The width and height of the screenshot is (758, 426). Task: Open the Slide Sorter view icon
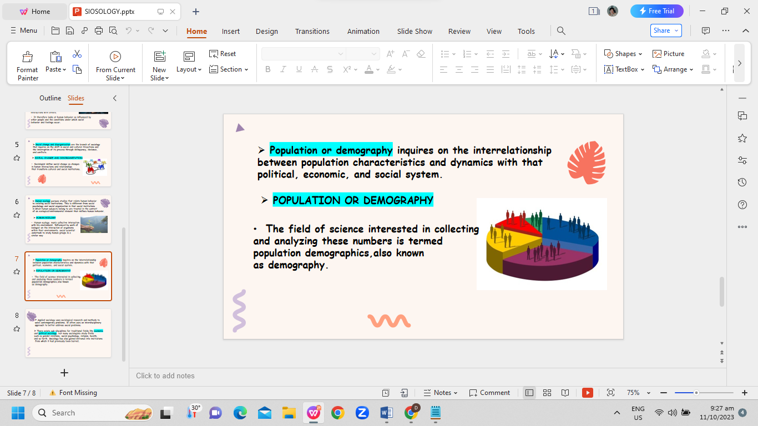(x=547, y=393)
